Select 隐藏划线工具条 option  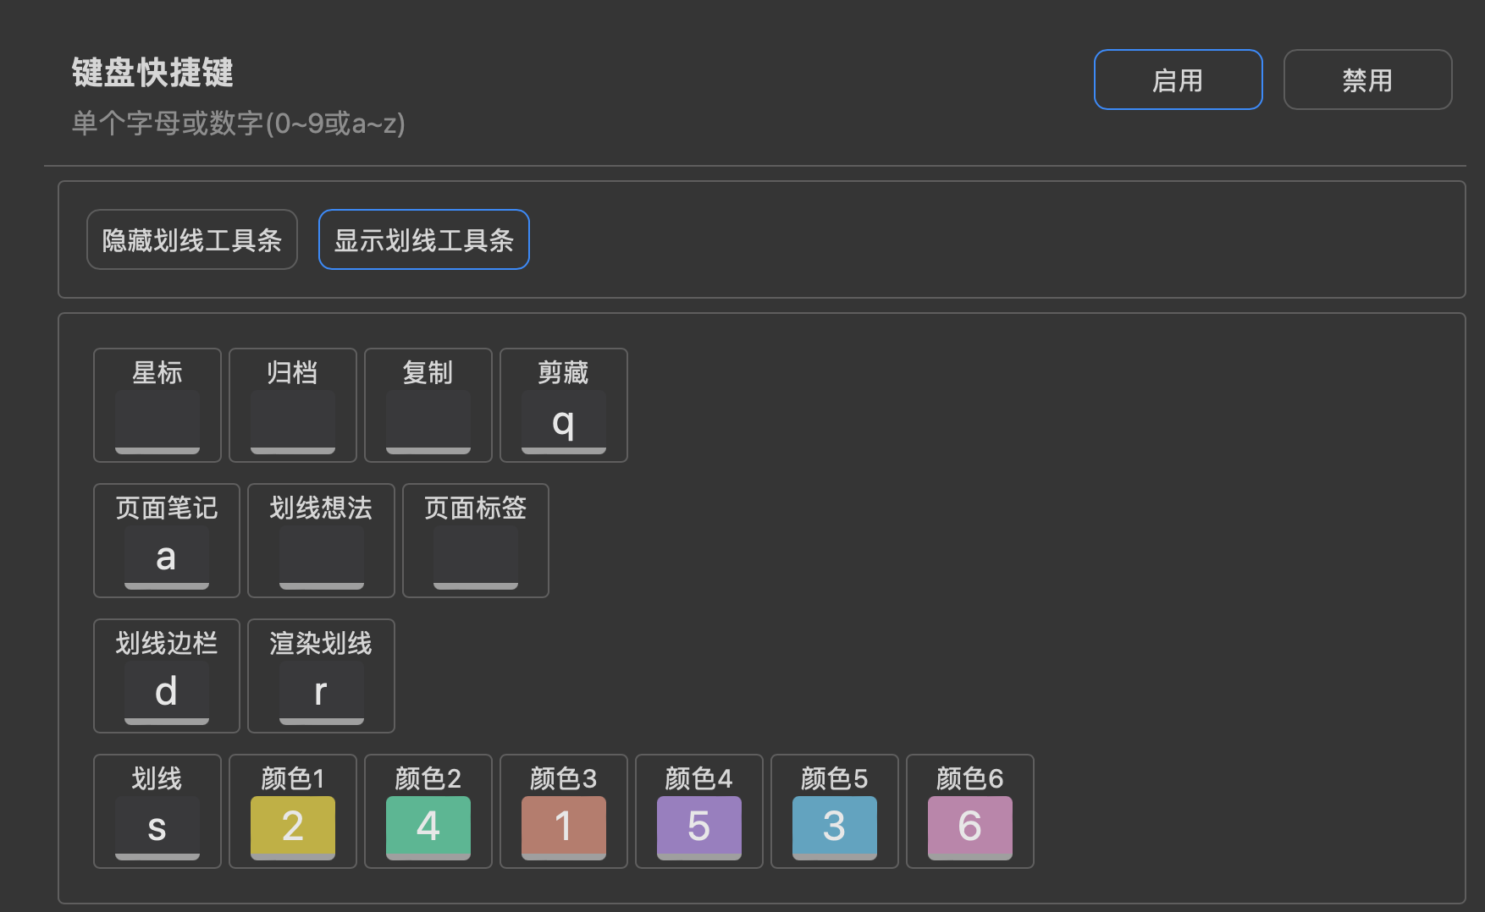click(192, 239)
